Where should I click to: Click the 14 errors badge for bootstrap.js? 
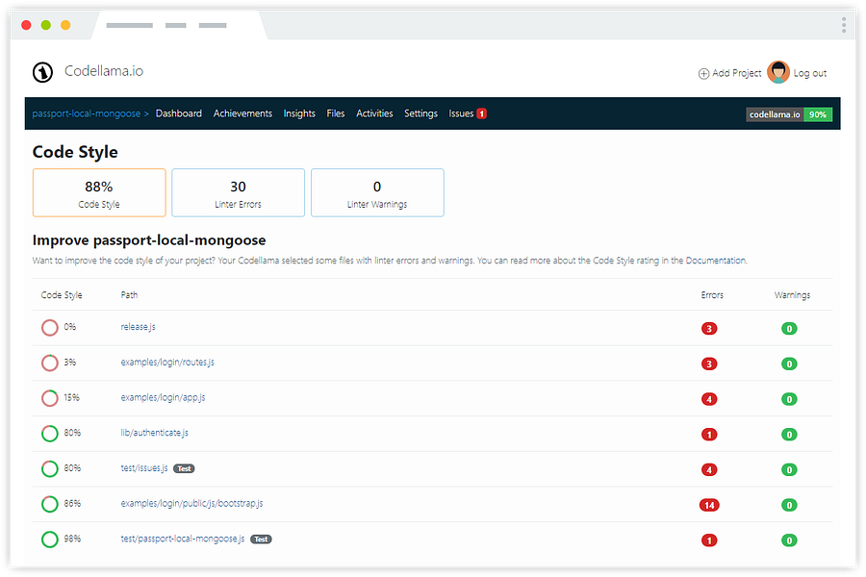(x=709, y=505)
